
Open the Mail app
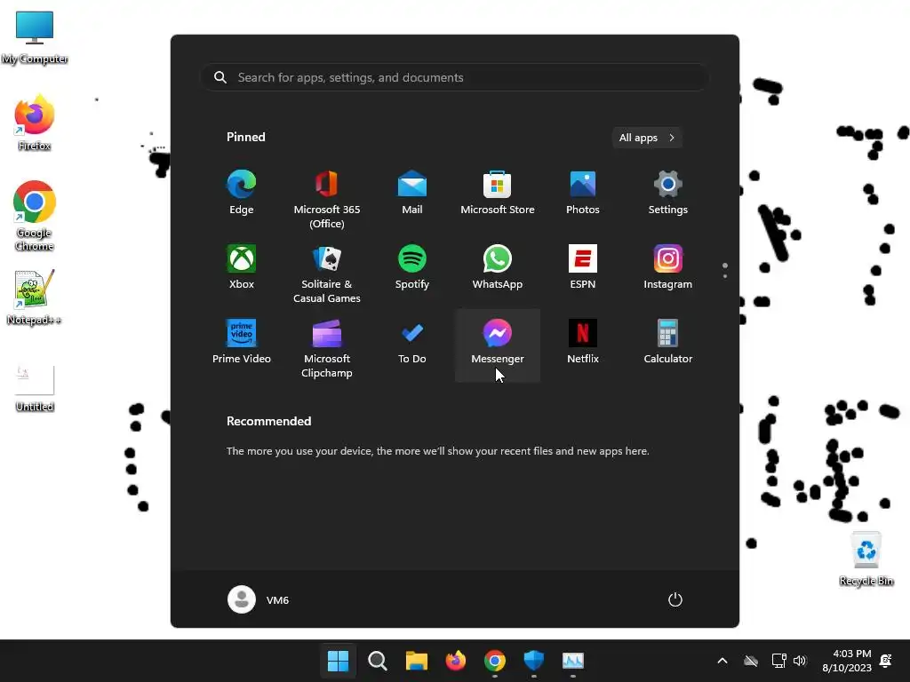[x=412, y=193]
